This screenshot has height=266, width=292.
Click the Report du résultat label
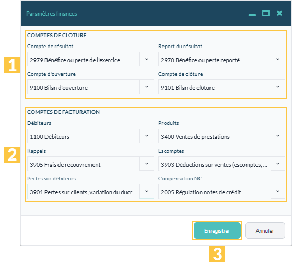[180, 46]
